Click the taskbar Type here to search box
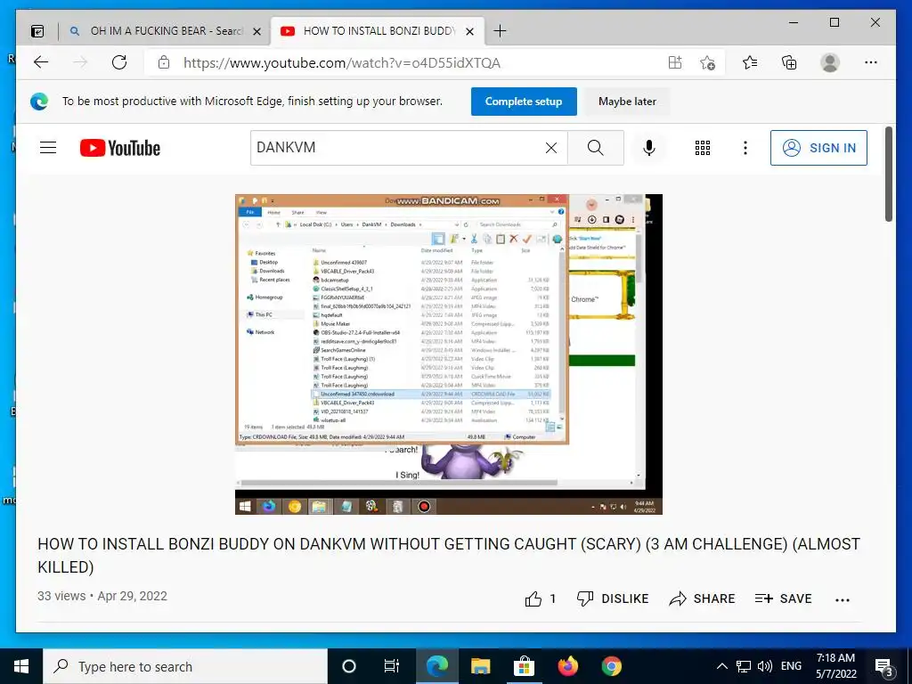Image resolution: width=912 pixels, height=684 pixels. [185, 666]
